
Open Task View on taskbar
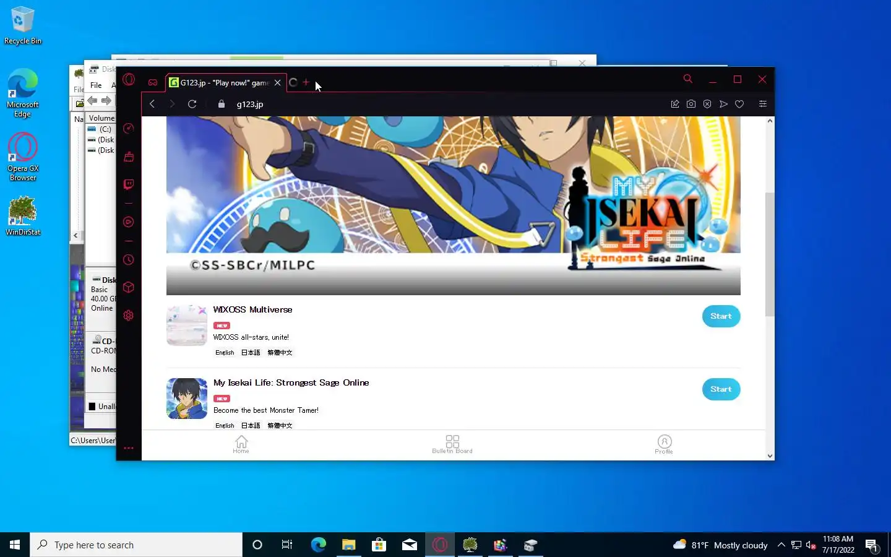pos(287,545)
